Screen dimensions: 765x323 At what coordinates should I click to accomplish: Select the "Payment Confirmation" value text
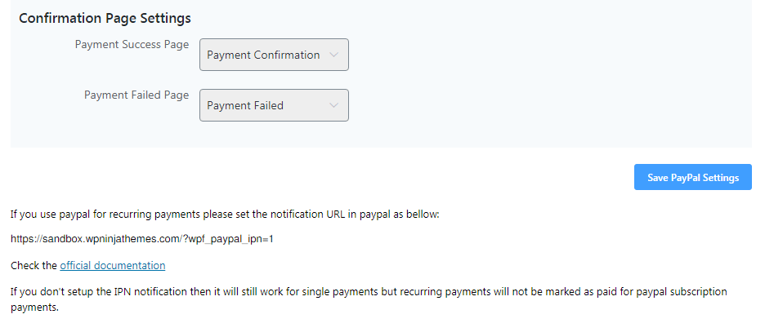263,55
